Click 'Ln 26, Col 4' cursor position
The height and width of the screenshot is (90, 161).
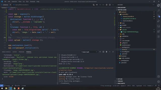point(116,85)
